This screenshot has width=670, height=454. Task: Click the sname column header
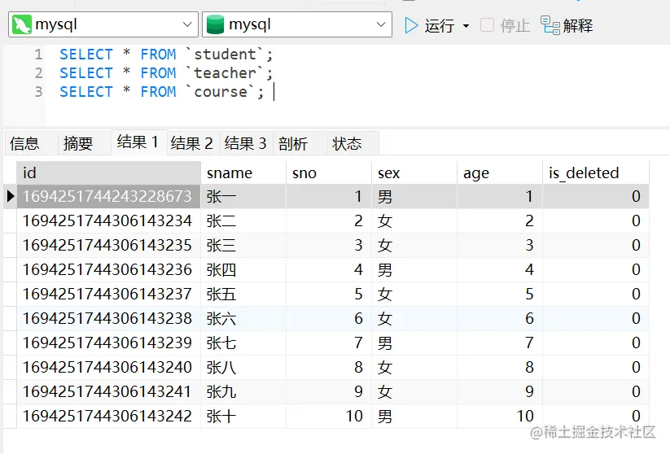coord(243,173)
